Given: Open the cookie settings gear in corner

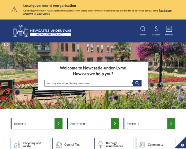Looking at the screenshot, I should 181,144.
